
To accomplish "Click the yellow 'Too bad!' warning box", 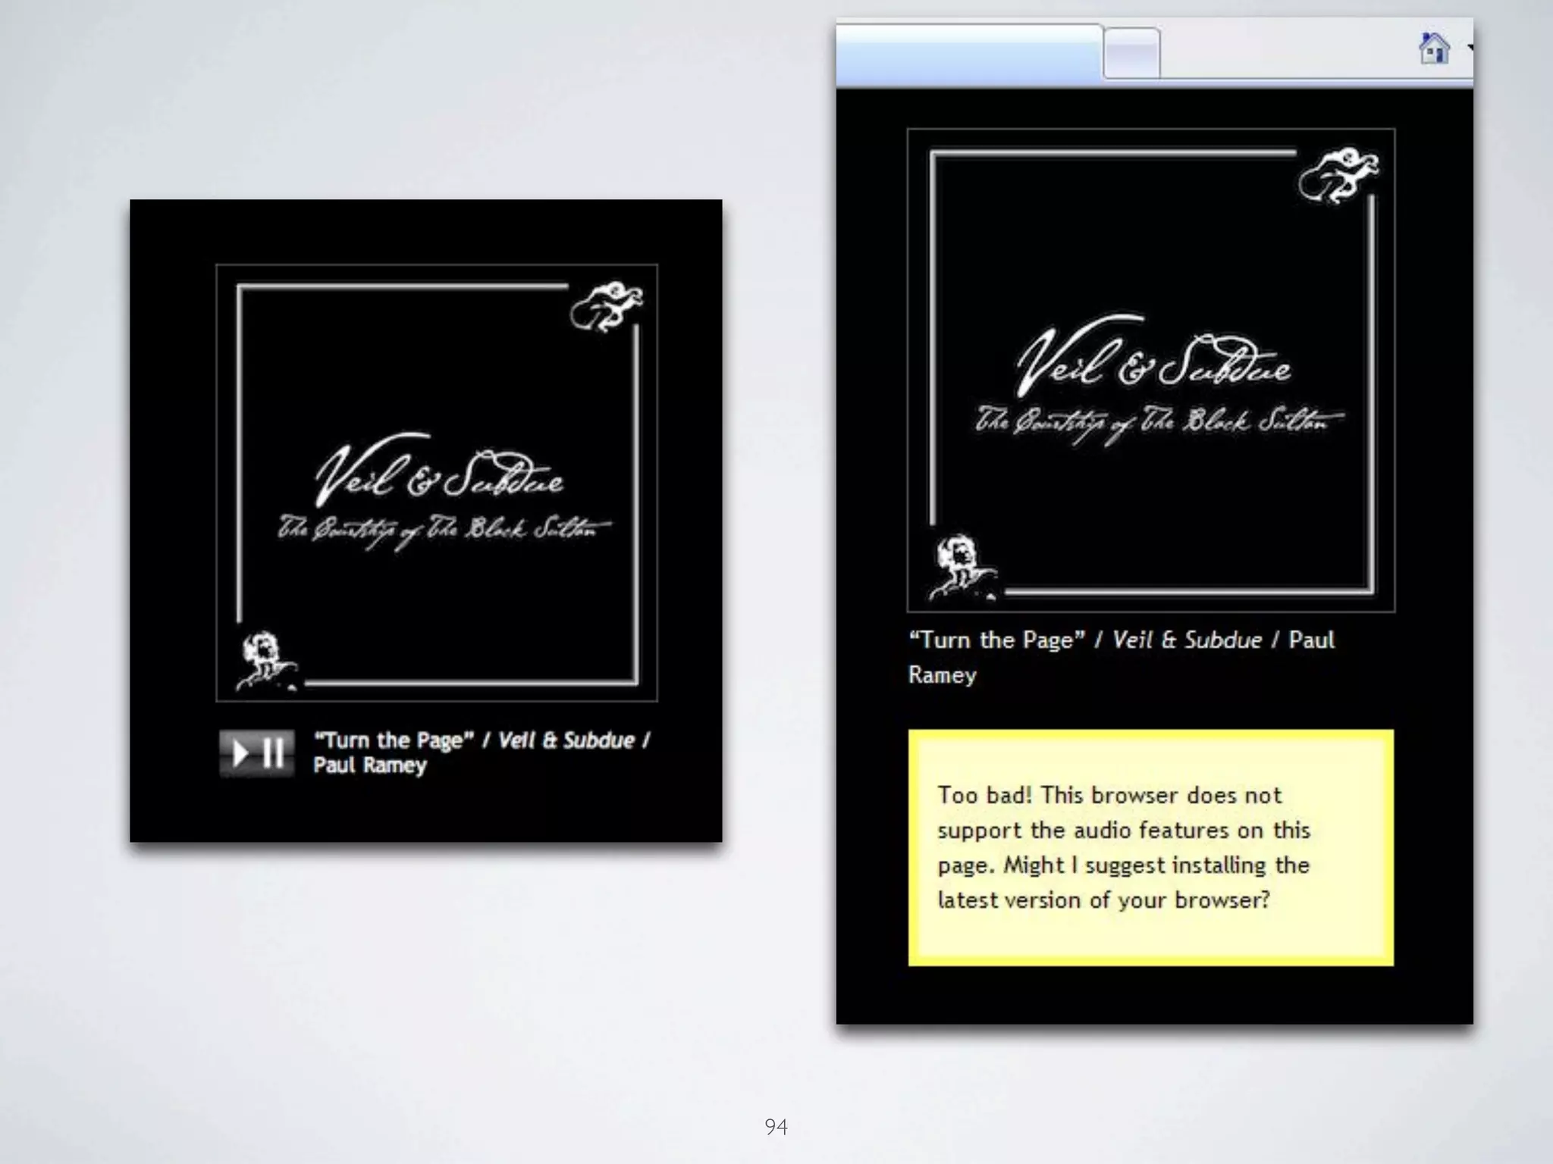I will click(1150, 847).
